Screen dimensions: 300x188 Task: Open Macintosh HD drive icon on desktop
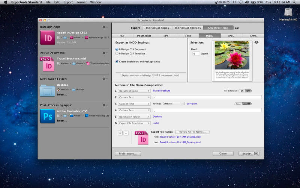[x=288, y=13]
